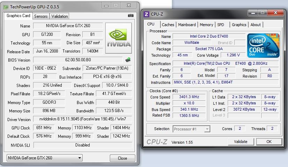Viewport: 288px width, 167px height.
Task: Open the Mainboard tab in CPU-Z
Action: (187, 25)
